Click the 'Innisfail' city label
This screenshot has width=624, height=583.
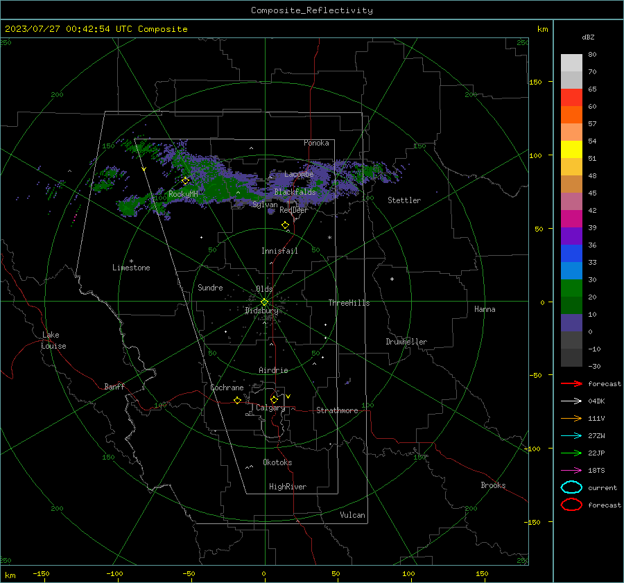(x=279, y=251)
